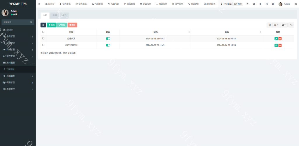
Task: Open the 彩金列表 top tab
Action: point(145,4)
